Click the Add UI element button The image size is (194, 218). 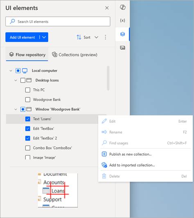[23, 37]
